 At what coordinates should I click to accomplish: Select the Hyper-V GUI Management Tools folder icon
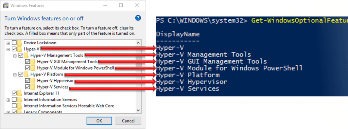click(x=33, y=62)
